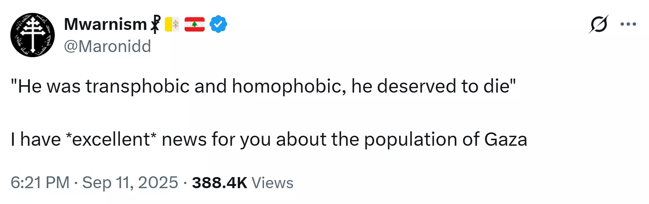
Task: Click the word Gaza in the post
Action: point(506,139)
